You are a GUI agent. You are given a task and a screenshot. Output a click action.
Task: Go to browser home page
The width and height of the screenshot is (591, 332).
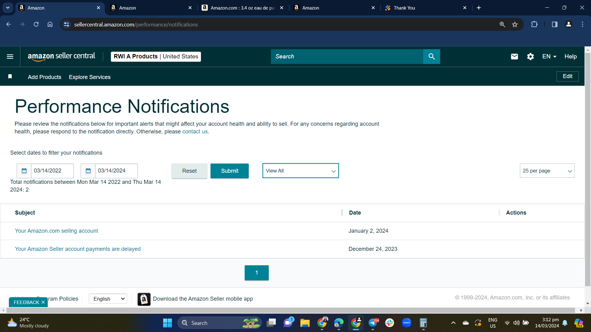pyautogui.click(x=50, y=24)
